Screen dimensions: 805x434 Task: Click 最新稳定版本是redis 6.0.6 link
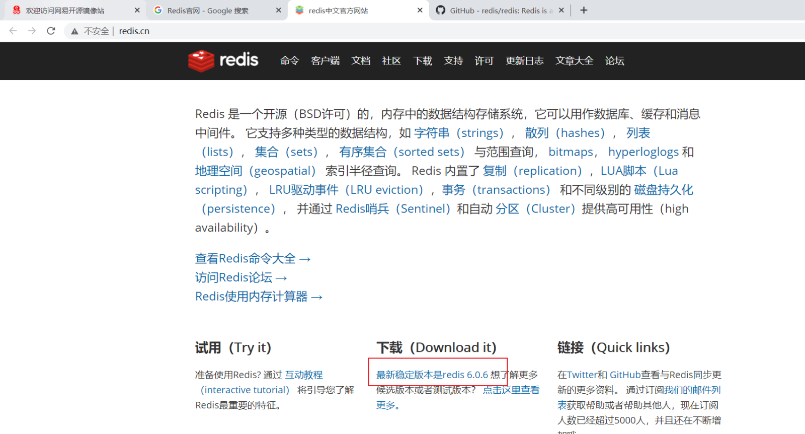(x=432, y=375)
